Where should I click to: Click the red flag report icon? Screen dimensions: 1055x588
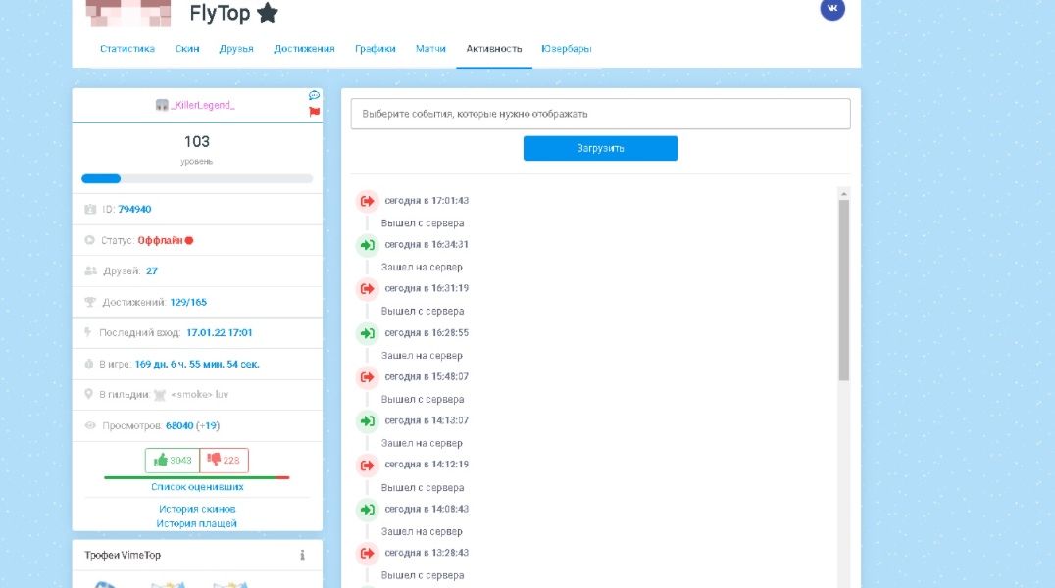coord(314,112)
